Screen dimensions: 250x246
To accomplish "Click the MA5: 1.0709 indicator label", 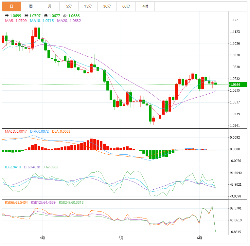I will point(16,21).
